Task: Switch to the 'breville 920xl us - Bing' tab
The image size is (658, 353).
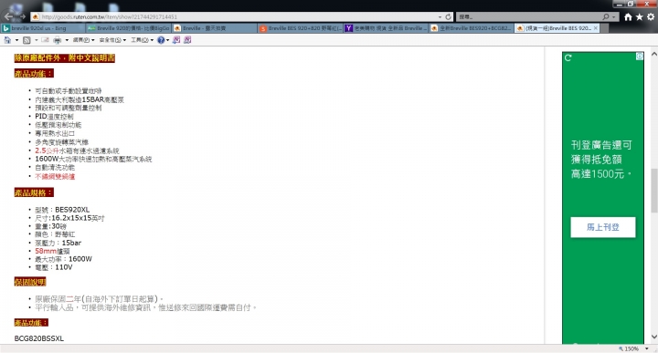Action: [x=43, y=28]
